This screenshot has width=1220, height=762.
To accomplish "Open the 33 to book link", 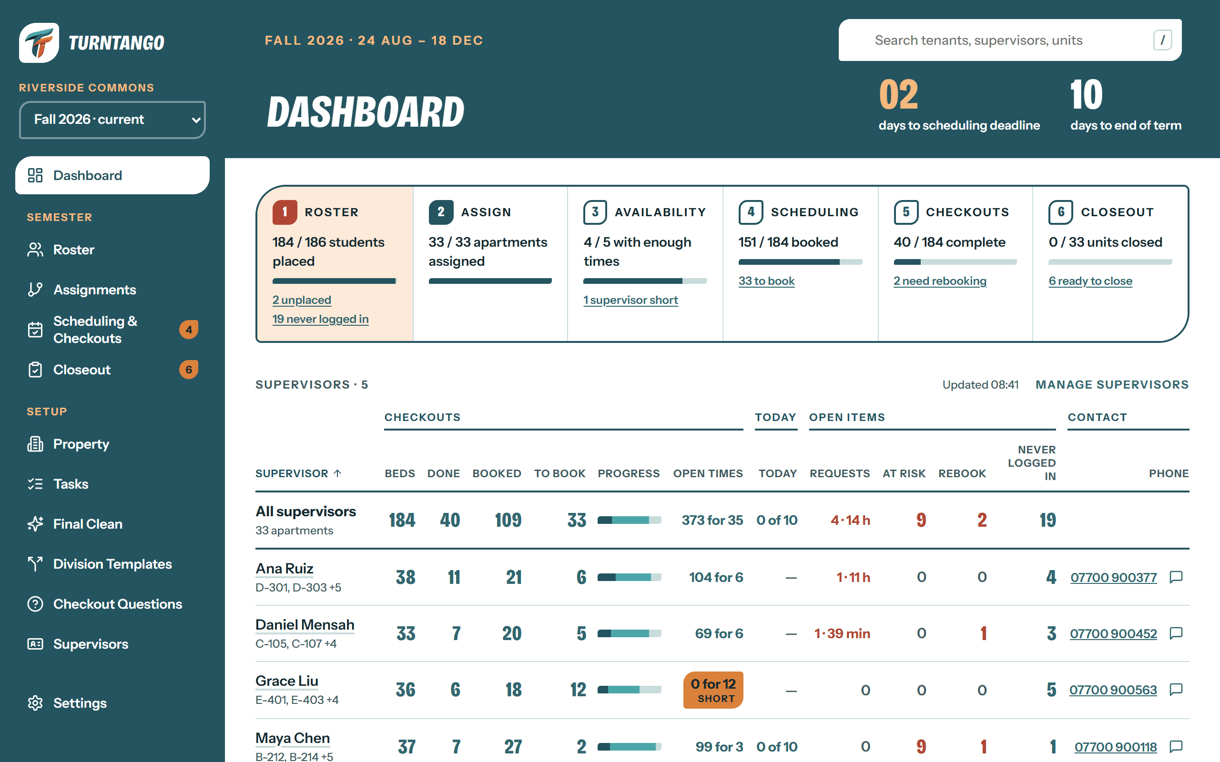I will [766, 281].
